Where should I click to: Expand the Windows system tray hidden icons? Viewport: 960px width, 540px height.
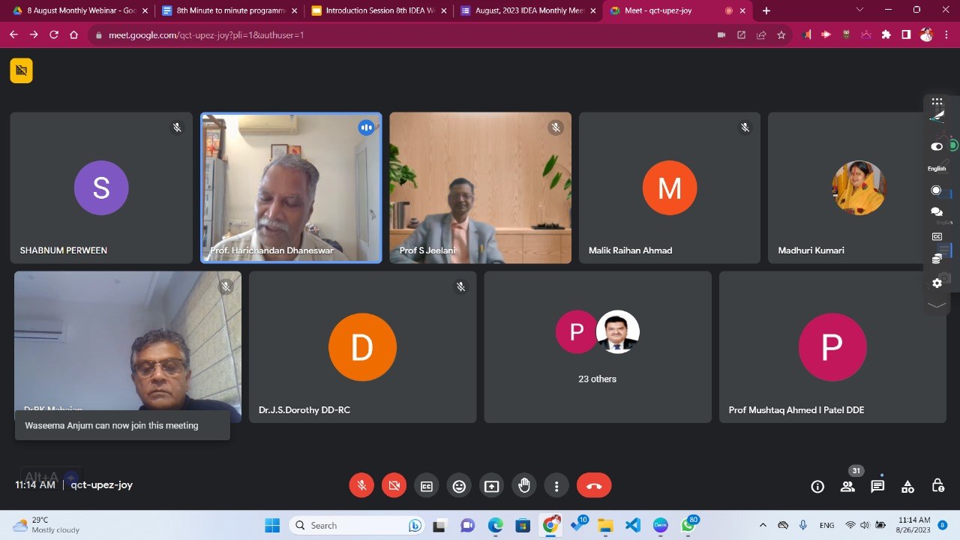763,525
